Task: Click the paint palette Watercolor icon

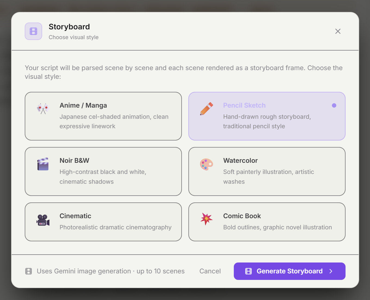Action: tap(207, 164)
